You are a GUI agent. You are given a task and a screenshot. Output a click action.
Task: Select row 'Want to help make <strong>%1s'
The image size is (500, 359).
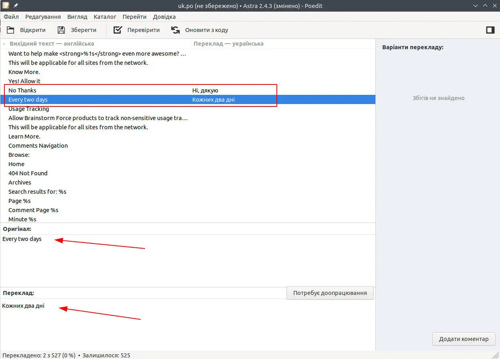pyautogui.click(x=188, y=54)
